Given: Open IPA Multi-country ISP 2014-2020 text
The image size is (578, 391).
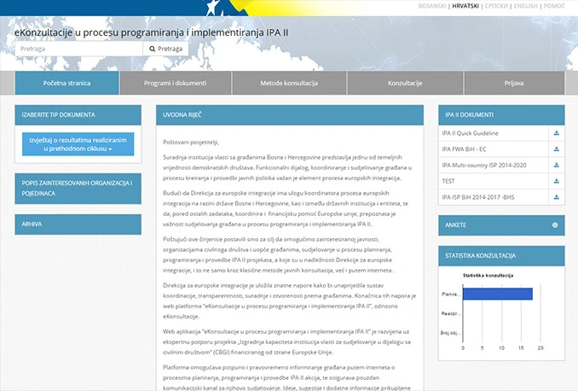Looking at the screenshot, I should click(484, 165).
